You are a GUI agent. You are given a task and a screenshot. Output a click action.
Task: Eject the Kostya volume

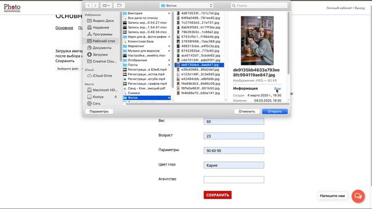116,97
